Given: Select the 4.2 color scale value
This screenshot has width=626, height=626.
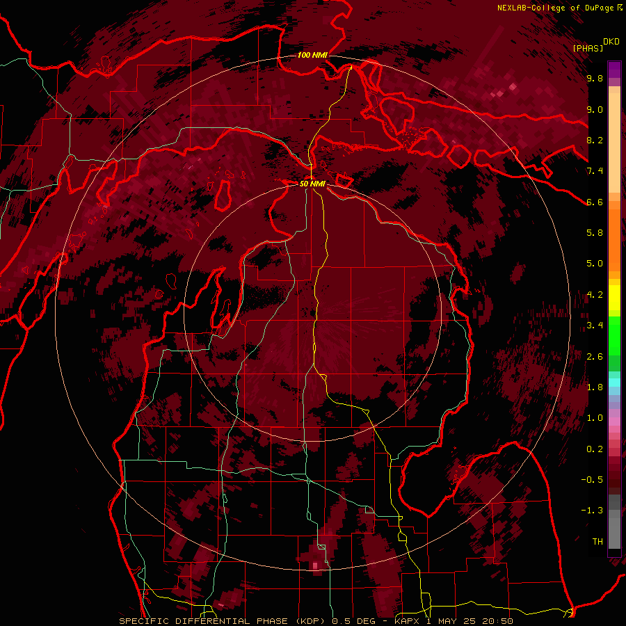Looking at the screenshot, I should click(x=595, y=295).
